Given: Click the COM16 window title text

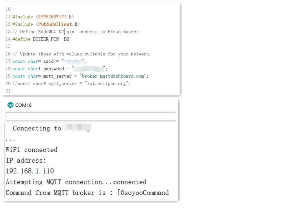Looking at the screenshot, I should pyautogui.click(x=23, y=105).
